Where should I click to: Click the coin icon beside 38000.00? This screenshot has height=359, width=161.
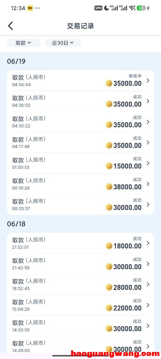[x=109, y=187]
